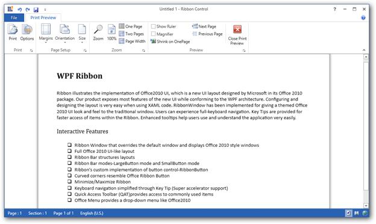This screenshot has width=376, height=224.
Task: Click Shrink on OnePage option
Action: click(x=171, y=42)
